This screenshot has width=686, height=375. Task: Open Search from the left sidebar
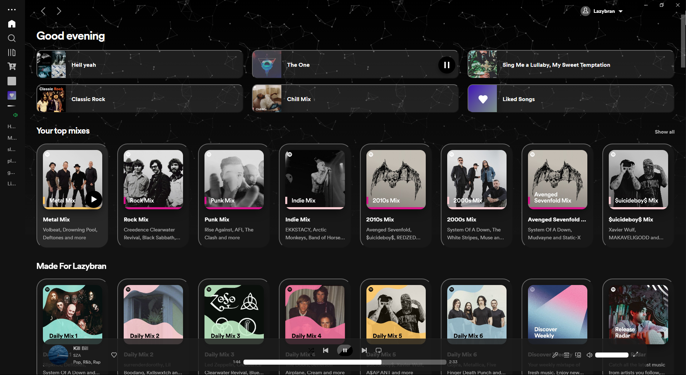(11, 38)
